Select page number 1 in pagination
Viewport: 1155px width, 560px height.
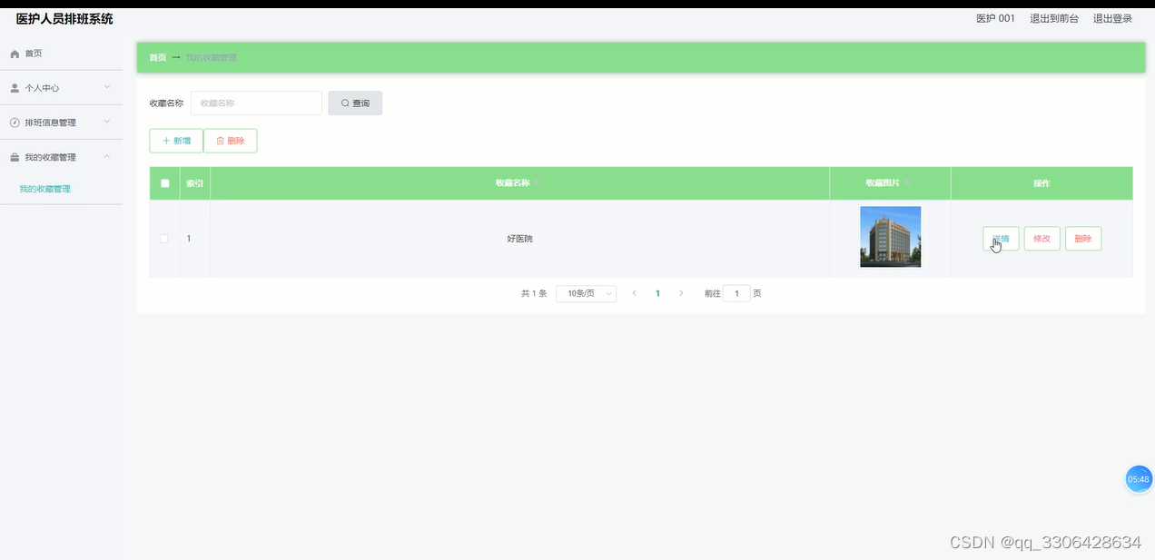[657, 293]
